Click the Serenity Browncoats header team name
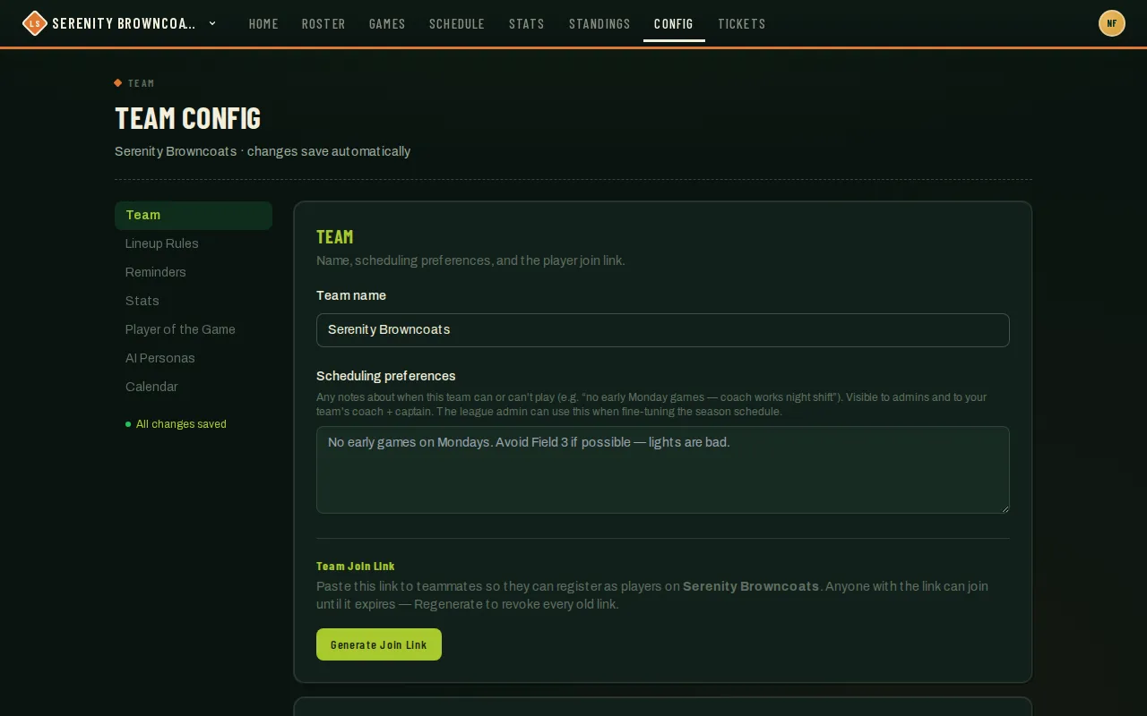The height and width of the screenshot is (716, 1147). click(x=124, y=23)
